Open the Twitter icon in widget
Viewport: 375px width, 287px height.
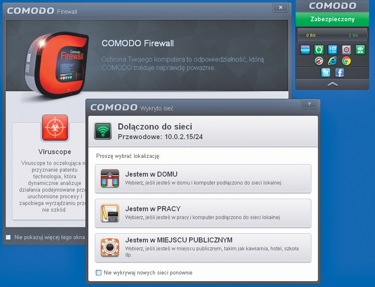pyautogui.click(x=325, y=73)
